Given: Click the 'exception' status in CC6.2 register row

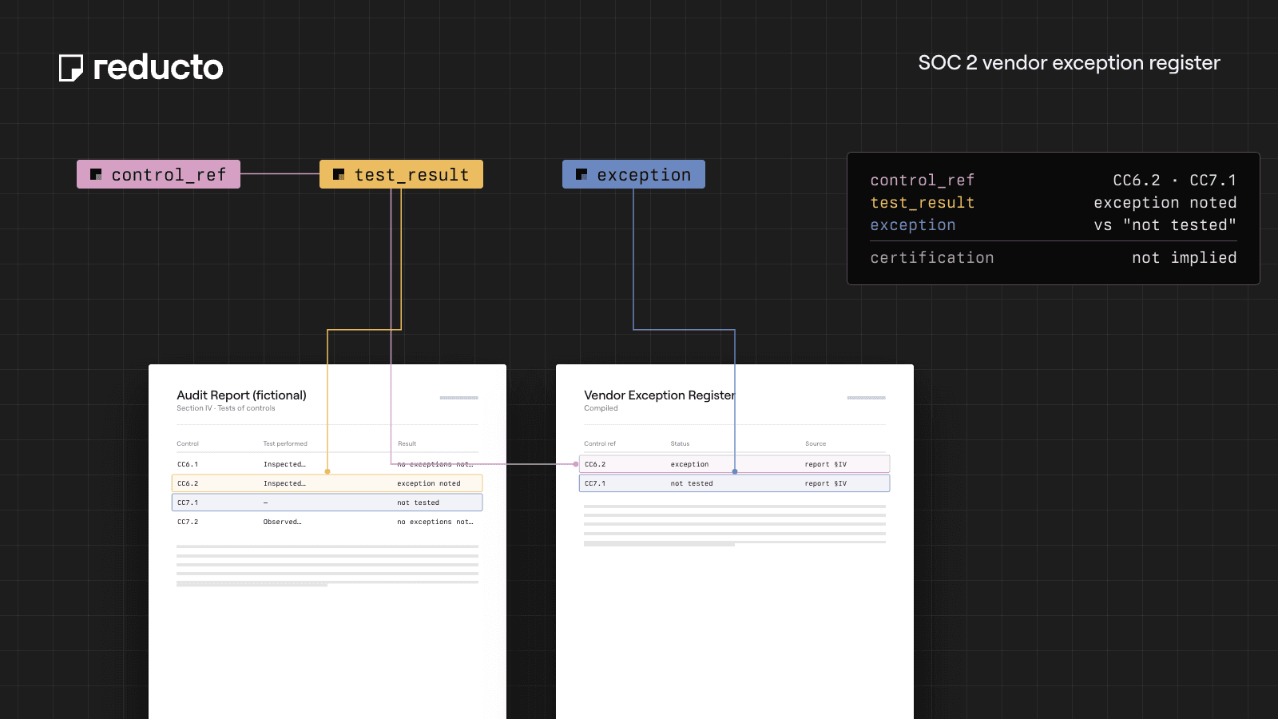Looking at the screenshot, I should click(689, 464).
